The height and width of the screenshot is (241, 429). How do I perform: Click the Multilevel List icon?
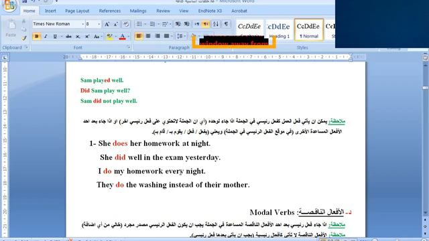tap(165, 24)
